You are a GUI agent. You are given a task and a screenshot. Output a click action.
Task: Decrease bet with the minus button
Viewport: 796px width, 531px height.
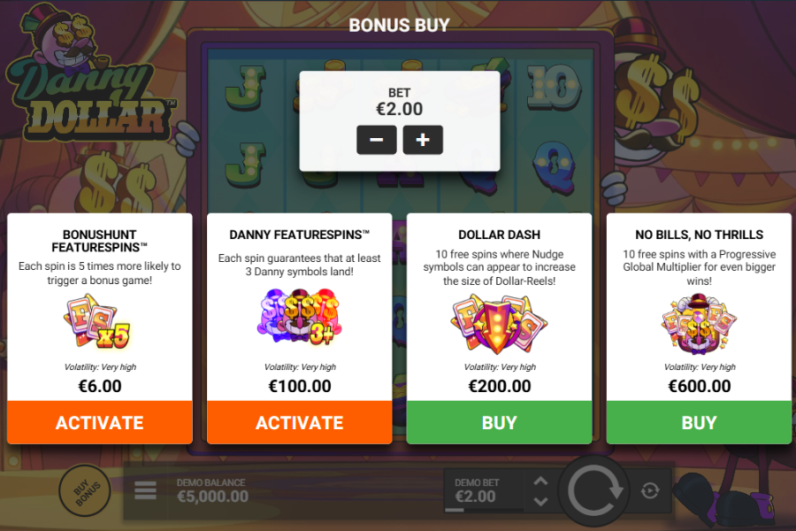click(x=377, y=140)
